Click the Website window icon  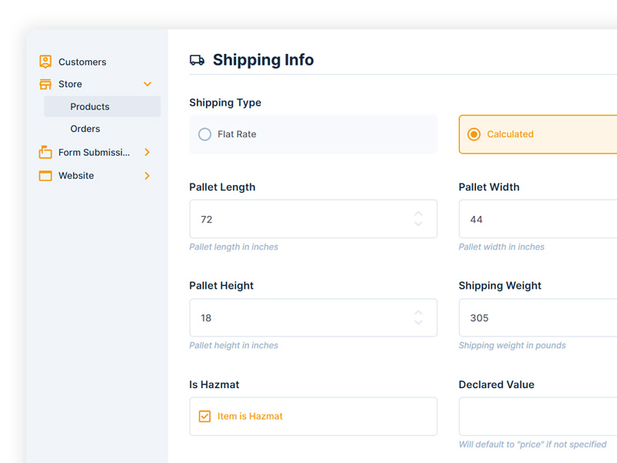click(46, 176)
